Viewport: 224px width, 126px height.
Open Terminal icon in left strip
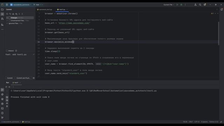[x=2, y=108]
